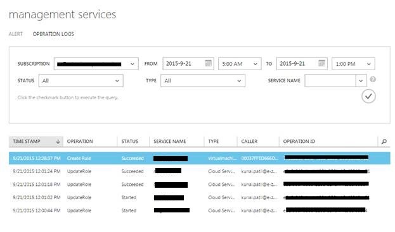Sort by CALLER column header
This screenshot has width=395, height=232.
pos(249,142)
